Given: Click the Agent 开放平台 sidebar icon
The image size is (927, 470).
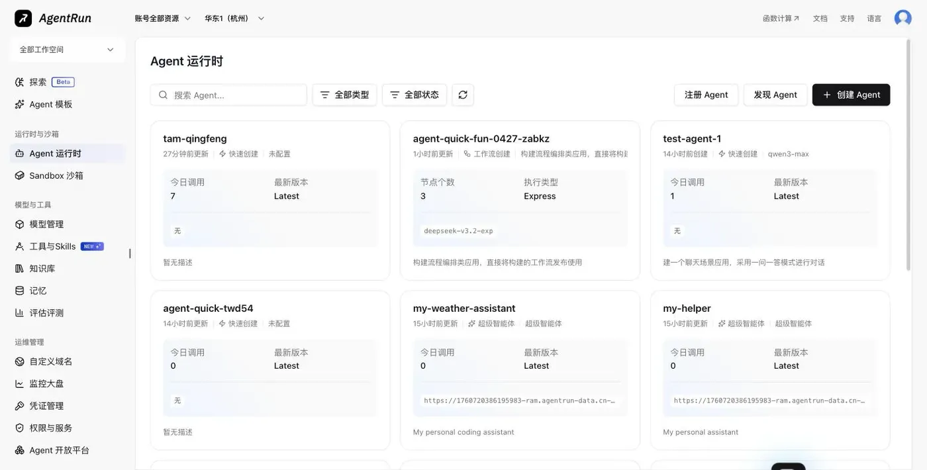Looking at the screenshot, I should click(20, 450).
